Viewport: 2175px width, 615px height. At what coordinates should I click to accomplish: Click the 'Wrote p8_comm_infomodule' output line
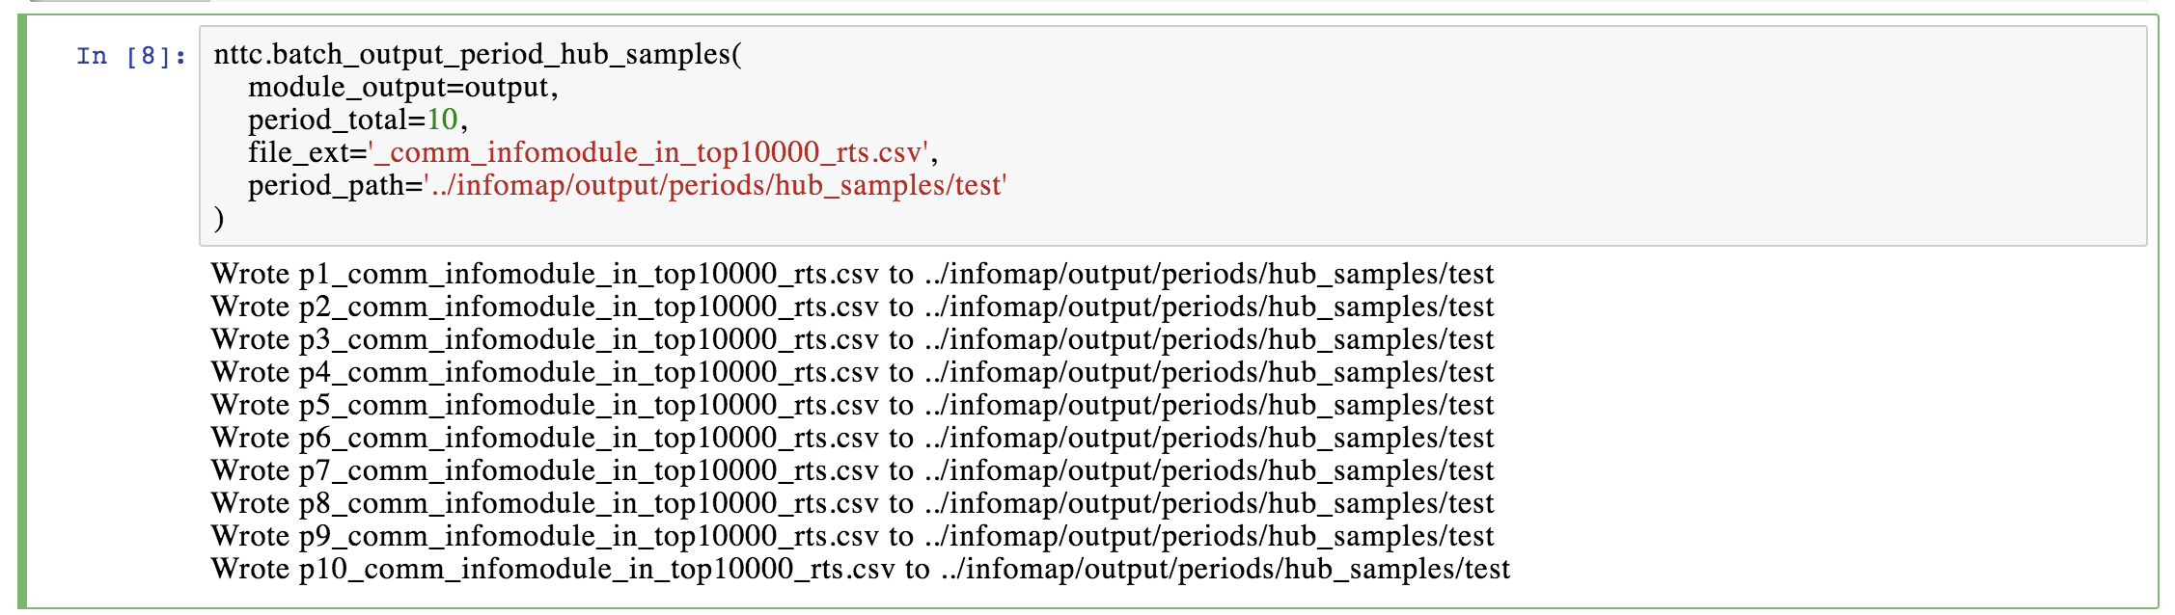851,503
